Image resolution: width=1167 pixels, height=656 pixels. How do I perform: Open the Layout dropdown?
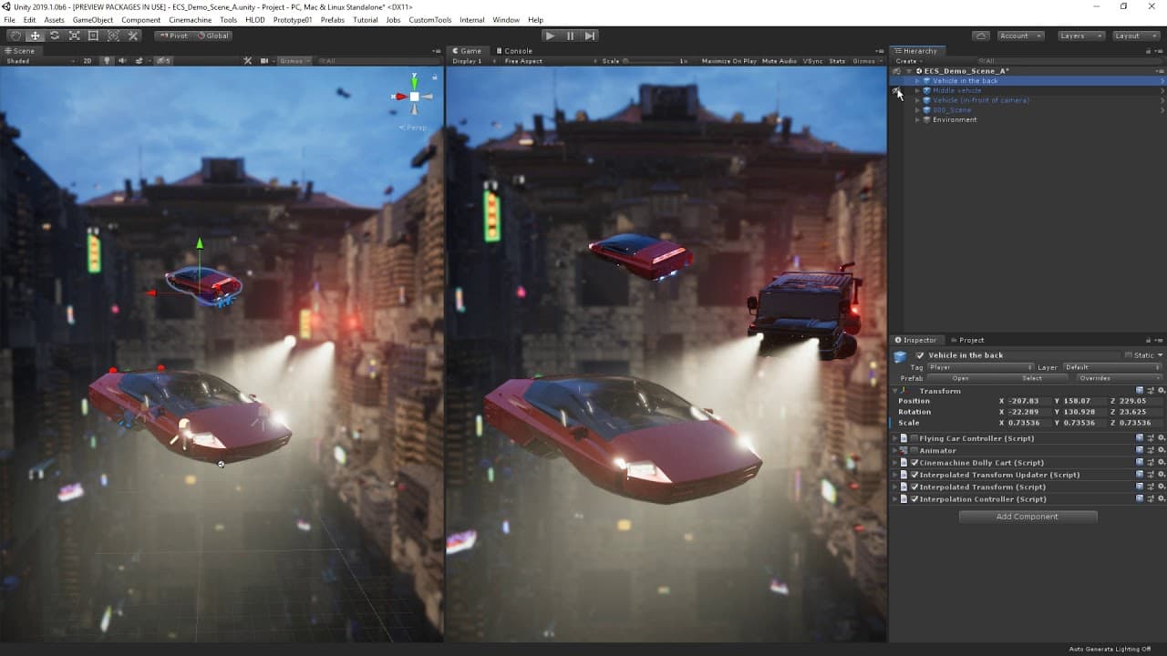click(1134, 36)
